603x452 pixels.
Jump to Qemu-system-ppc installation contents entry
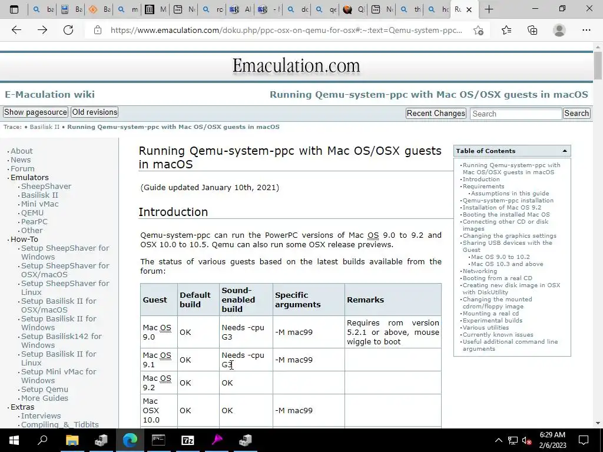pyautogui.click(x=508, y=201)
